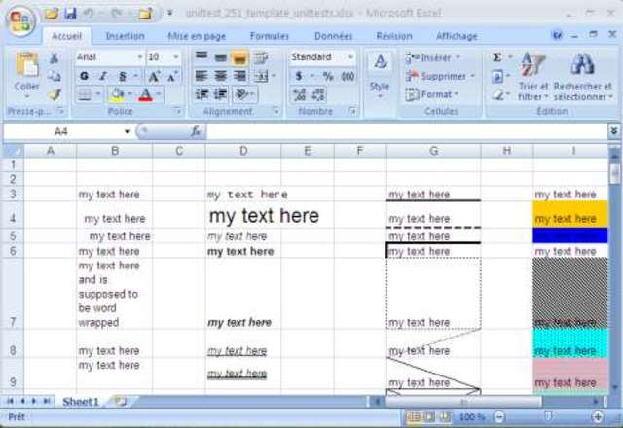Align text to the left
The image size is (623, 428).
pyautogui.click(x=202, y=76)
